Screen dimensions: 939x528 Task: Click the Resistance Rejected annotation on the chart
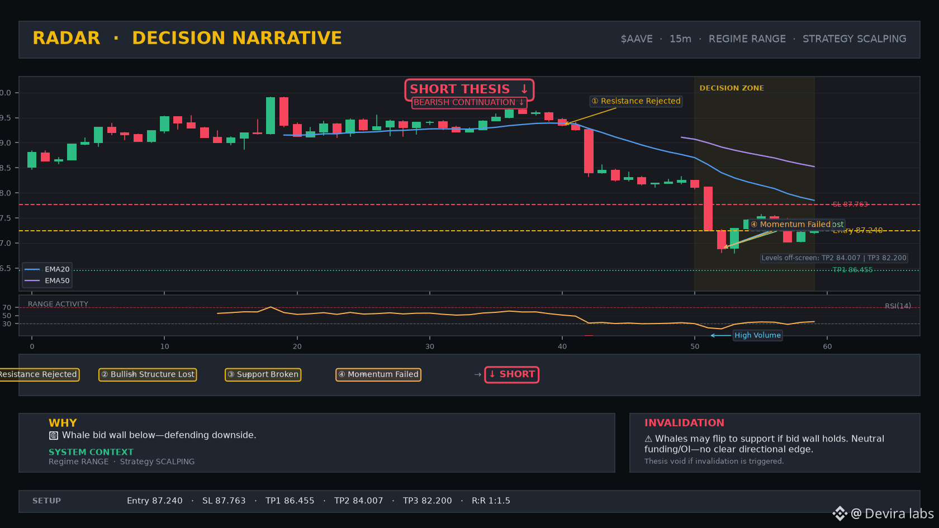pos(636,101)
